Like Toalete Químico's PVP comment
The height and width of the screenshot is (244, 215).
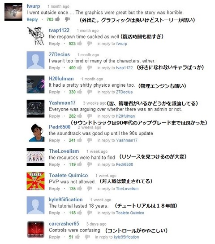[x=79, y=188]
